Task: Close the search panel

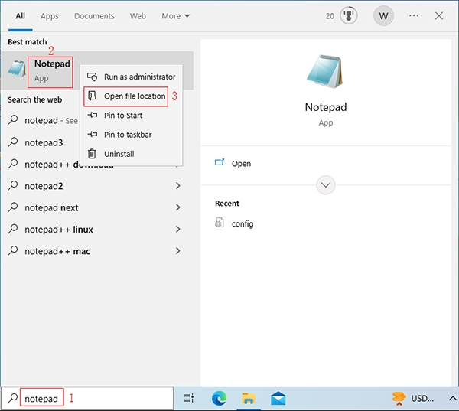Action: 439,16
